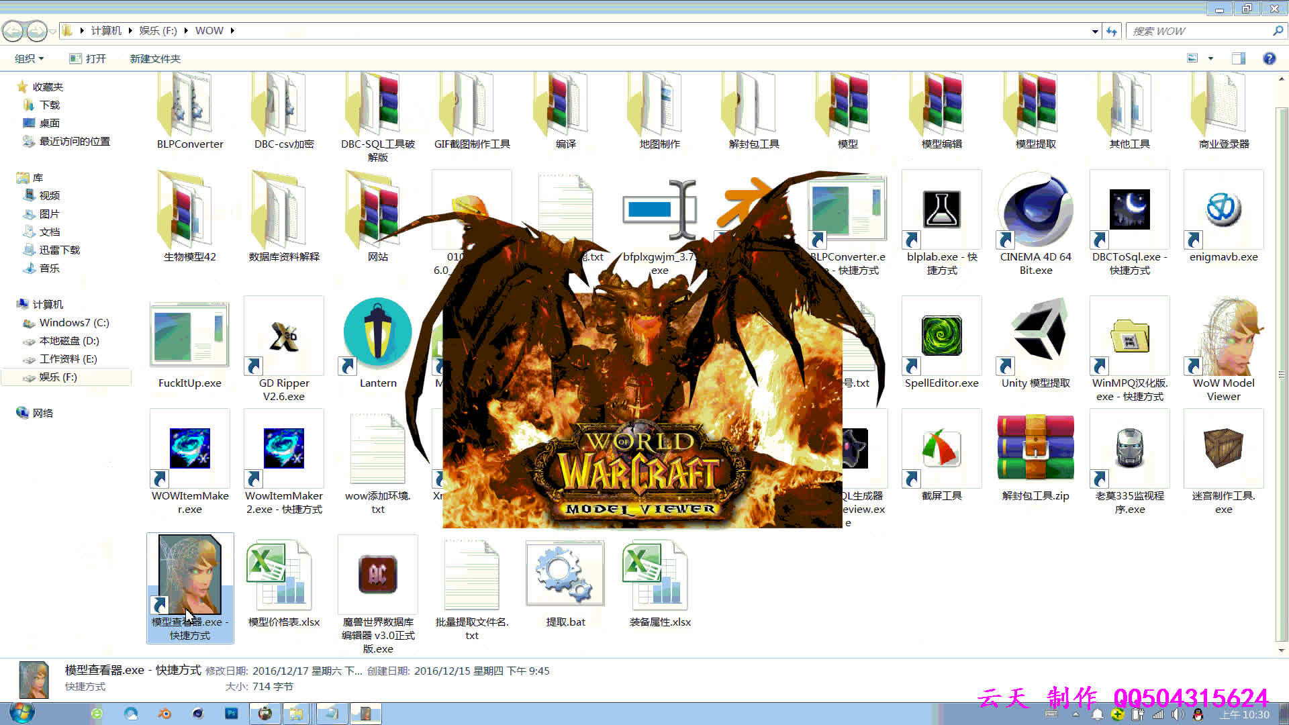
Task: Open 下载 in favorites
Action: tap(50, 105)
